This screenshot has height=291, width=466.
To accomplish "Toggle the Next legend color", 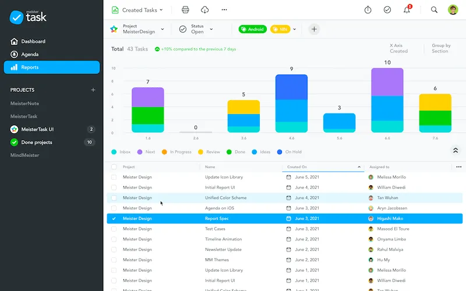I will click(x=140, y=152).
